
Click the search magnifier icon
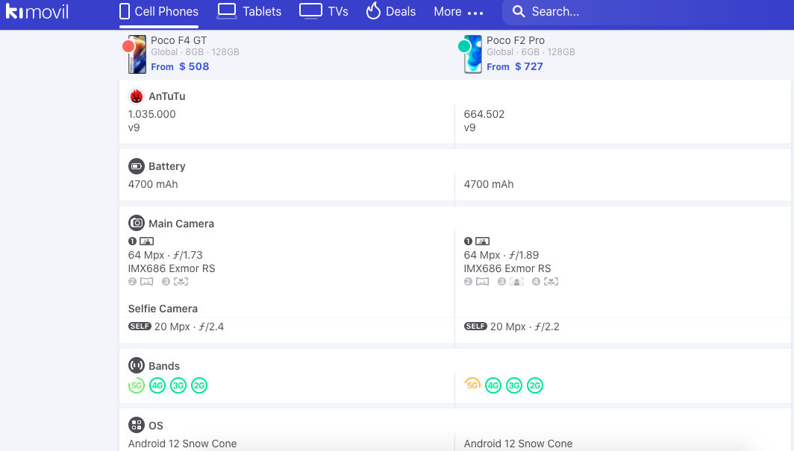[519, 12]
